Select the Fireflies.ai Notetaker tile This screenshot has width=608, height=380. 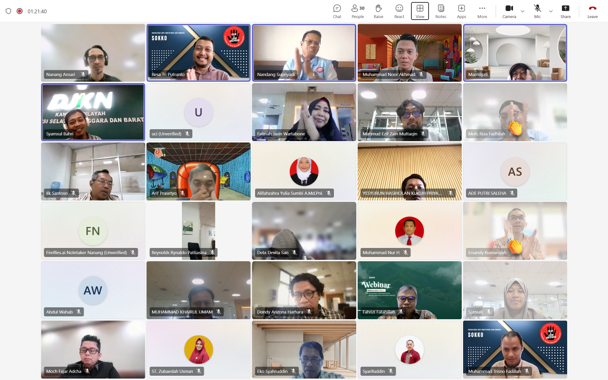[93, 230]
